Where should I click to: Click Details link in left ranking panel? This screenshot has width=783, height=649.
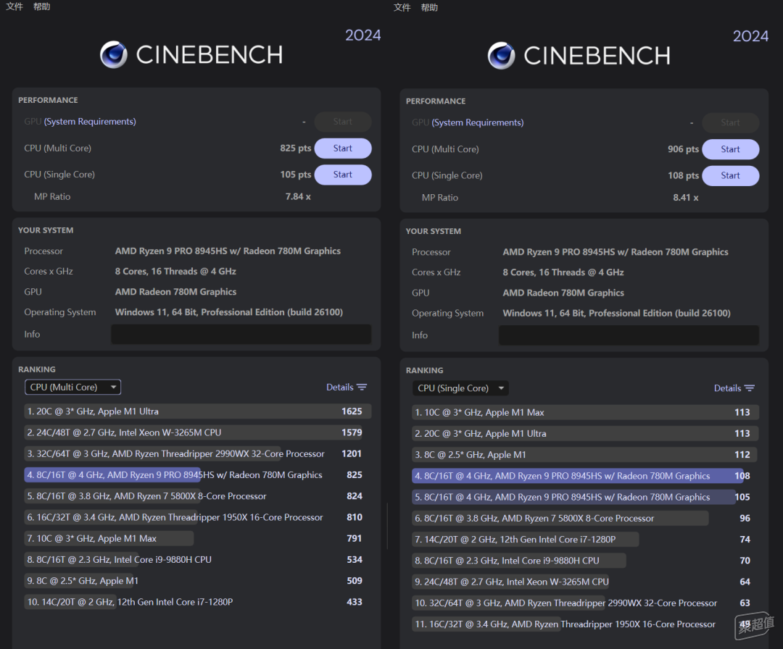click(339, 387)
